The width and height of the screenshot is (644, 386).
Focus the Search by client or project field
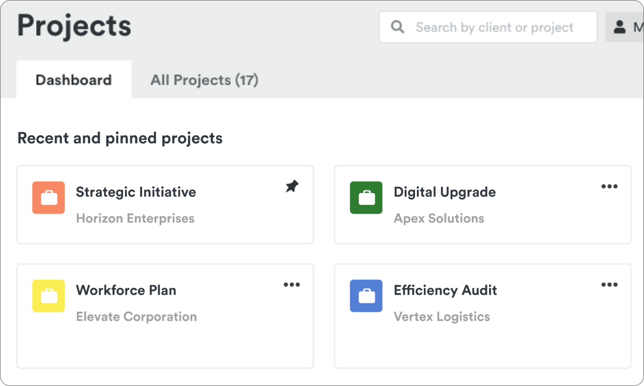click(494, 27)
